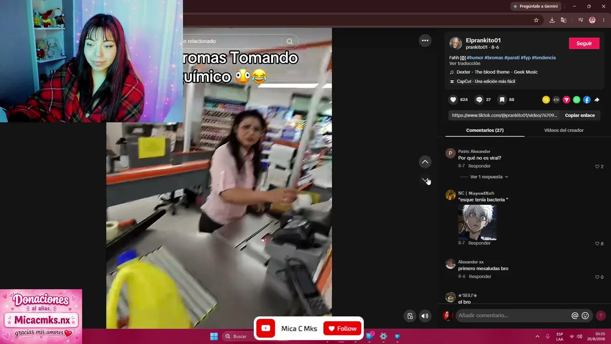Reply to Alexander xx's comment

point(480,277)
